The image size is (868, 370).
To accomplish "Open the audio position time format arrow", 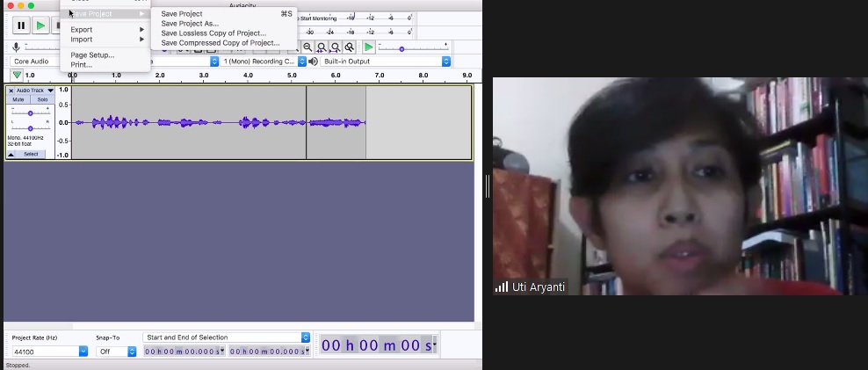I will (435, 345).
